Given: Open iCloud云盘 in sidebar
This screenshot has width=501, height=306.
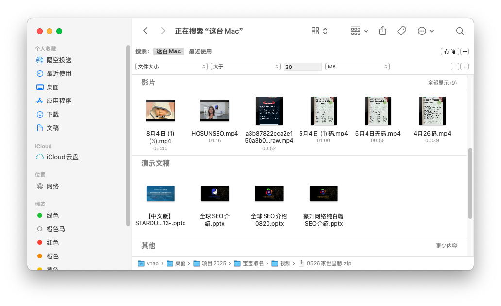Looking at the screenshot, I should tap(62, 157).
